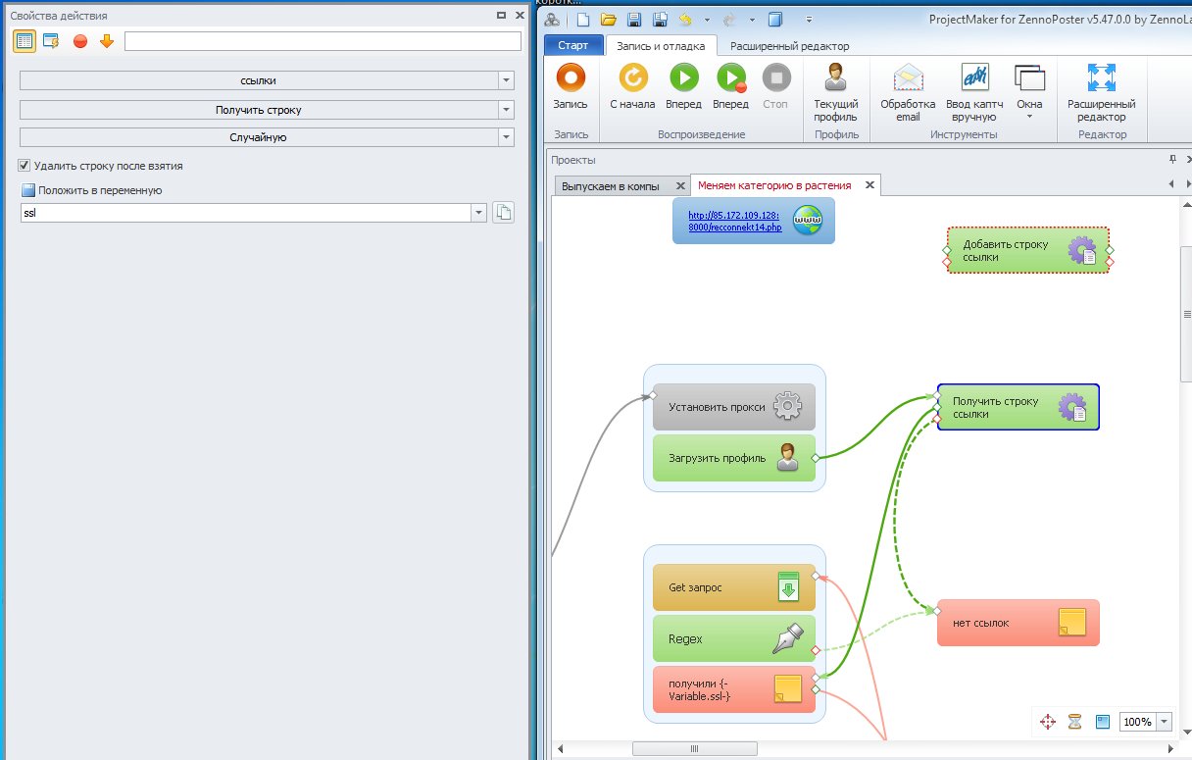Expand the ssl variable dropdown arrow
Viewport: 1192px width, 760px height.
pos(478,213)
